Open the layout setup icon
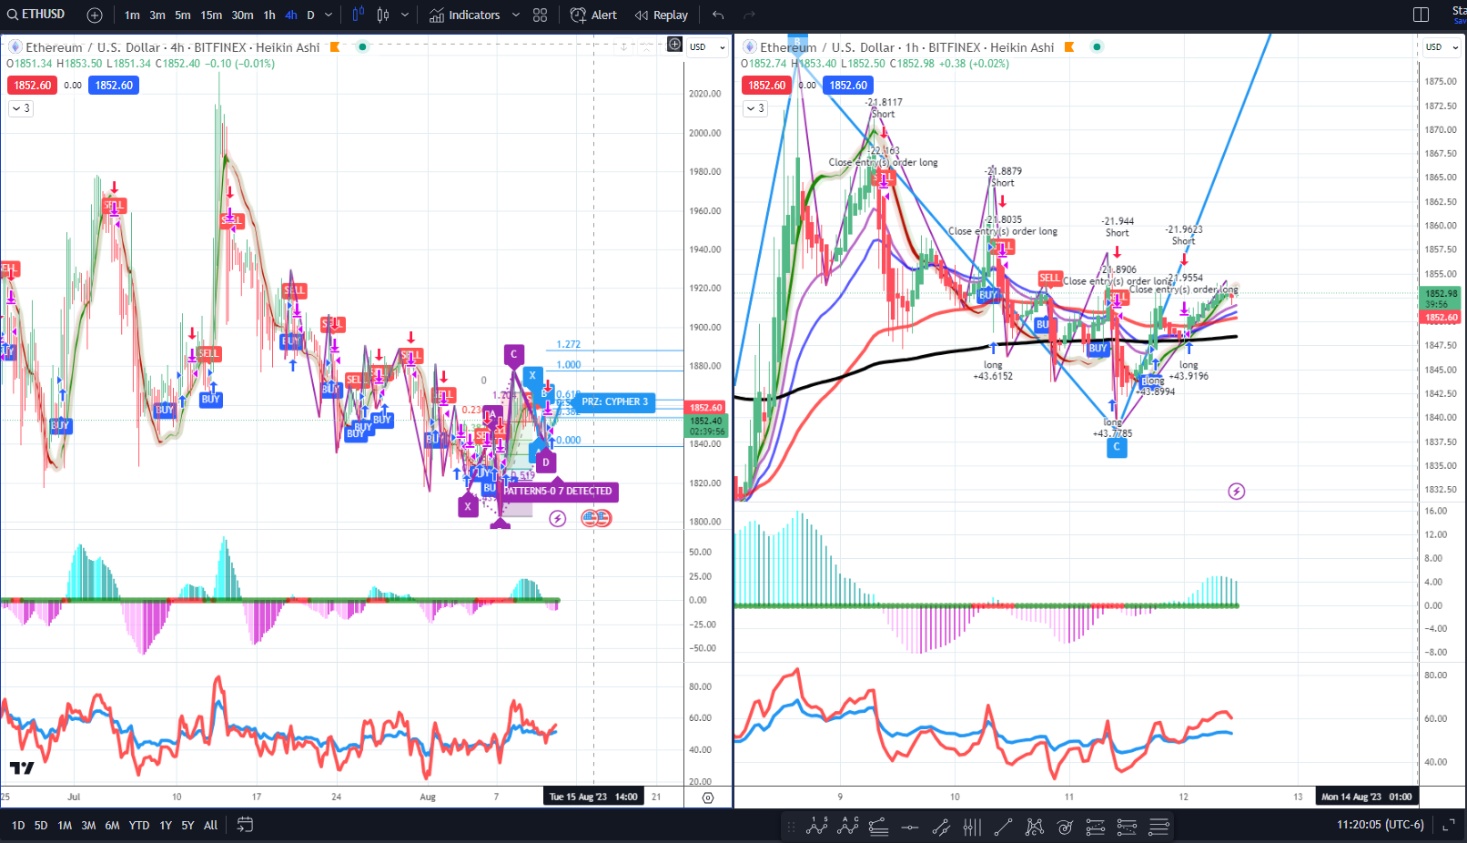Screen dimensions: 1467x843 (x=1421, y=15)
